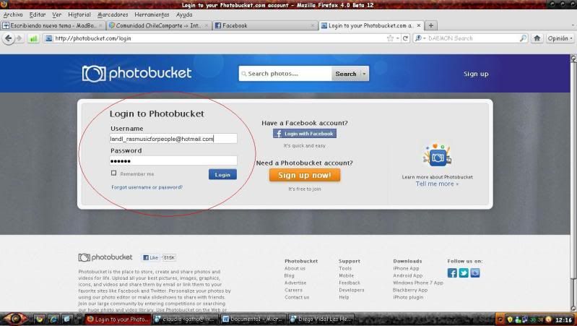Screen dimensions: 577x326
Task: Launch Firefox from the quick launch bar
Action: pos(40,319)
